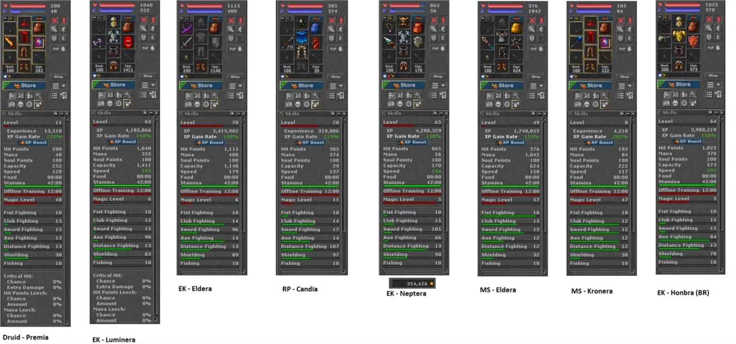
Task: Switch to balanced sword-and-shield mode in RP - Candia
Action: [332, 29]
